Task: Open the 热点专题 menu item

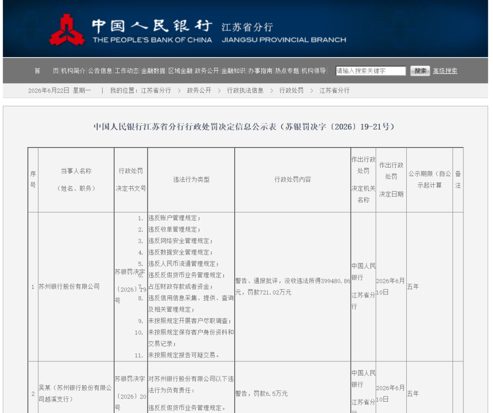Action: tap(287, 71)
